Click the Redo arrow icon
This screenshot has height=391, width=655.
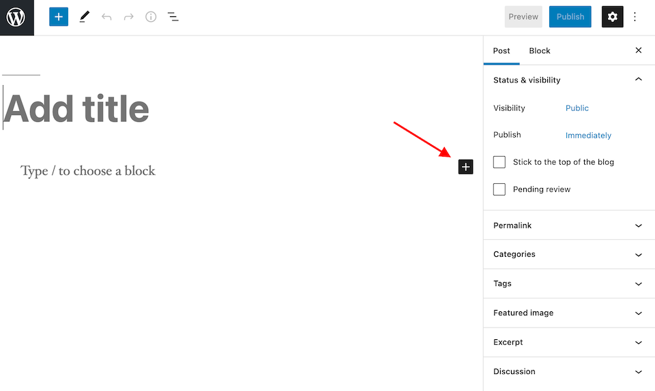click(x=128, y=17)
